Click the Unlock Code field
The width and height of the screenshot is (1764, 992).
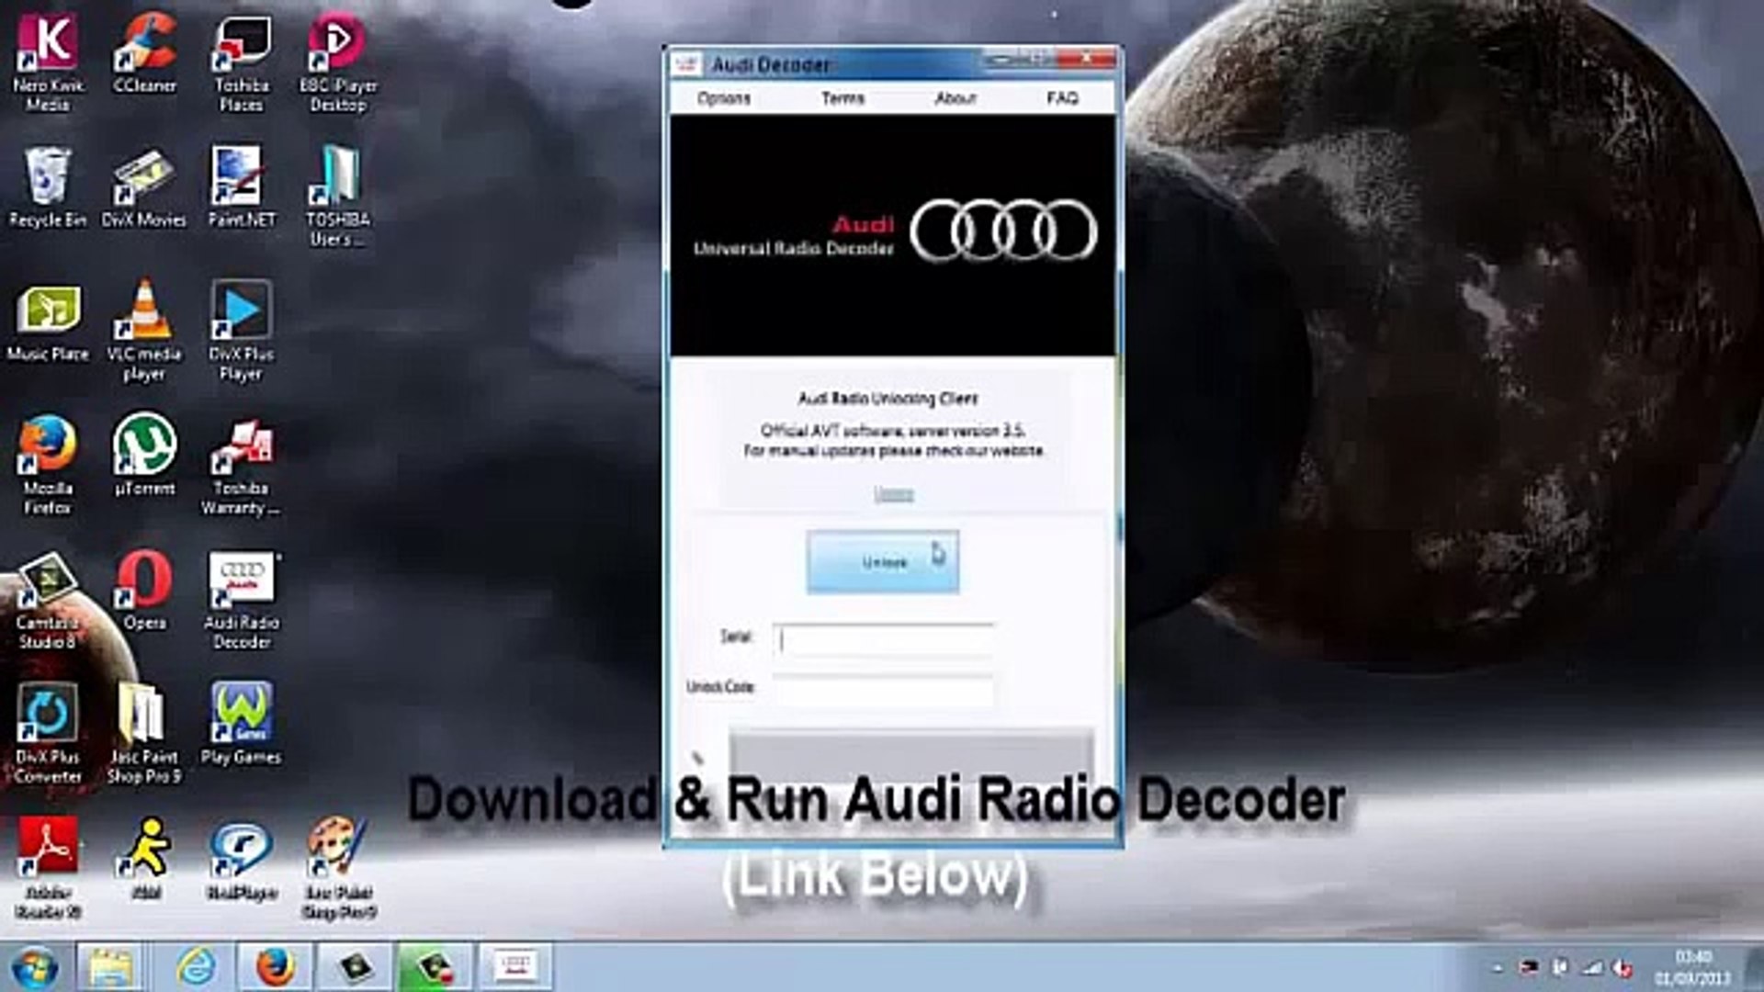click(x=884, y=689)
